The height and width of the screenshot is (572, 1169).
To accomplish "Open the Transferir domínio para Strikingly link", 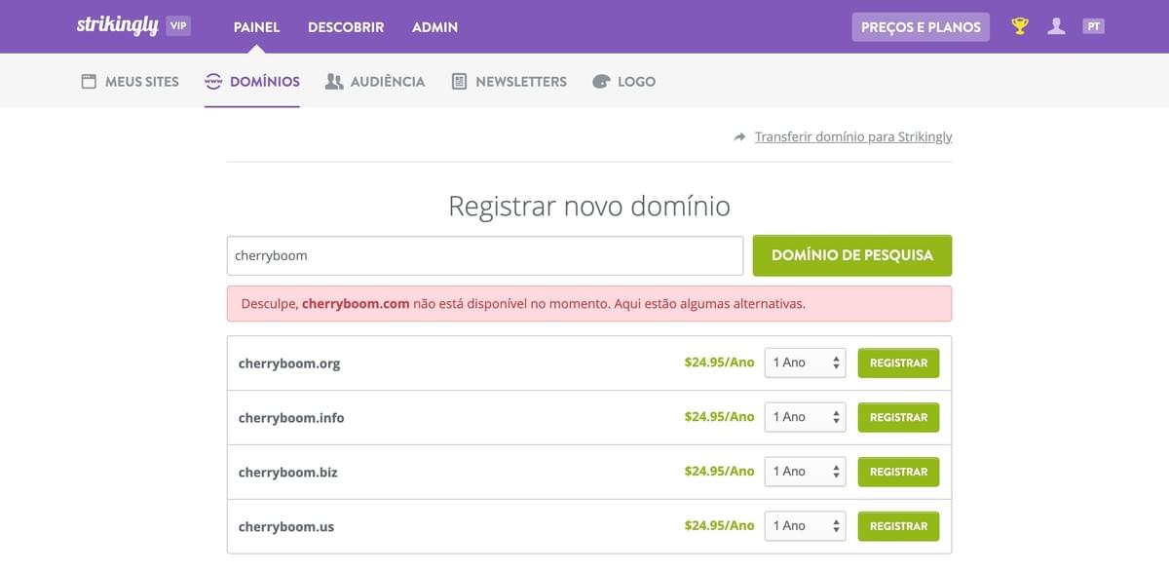I will (851, 137).
